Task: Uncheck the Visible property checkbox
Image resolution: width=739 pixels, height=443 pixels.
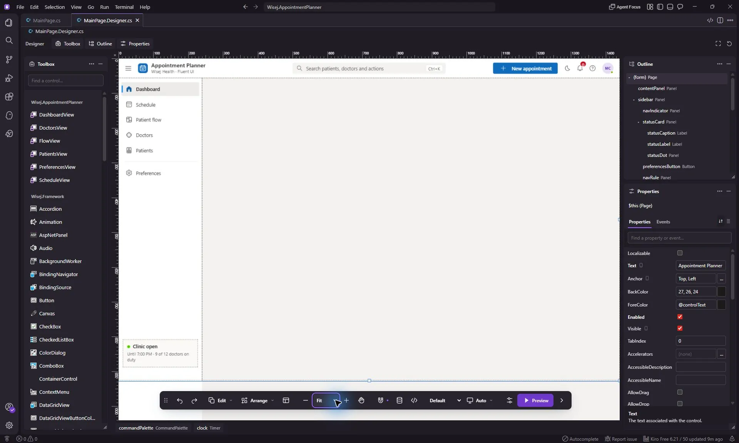Action: [680, 328]
